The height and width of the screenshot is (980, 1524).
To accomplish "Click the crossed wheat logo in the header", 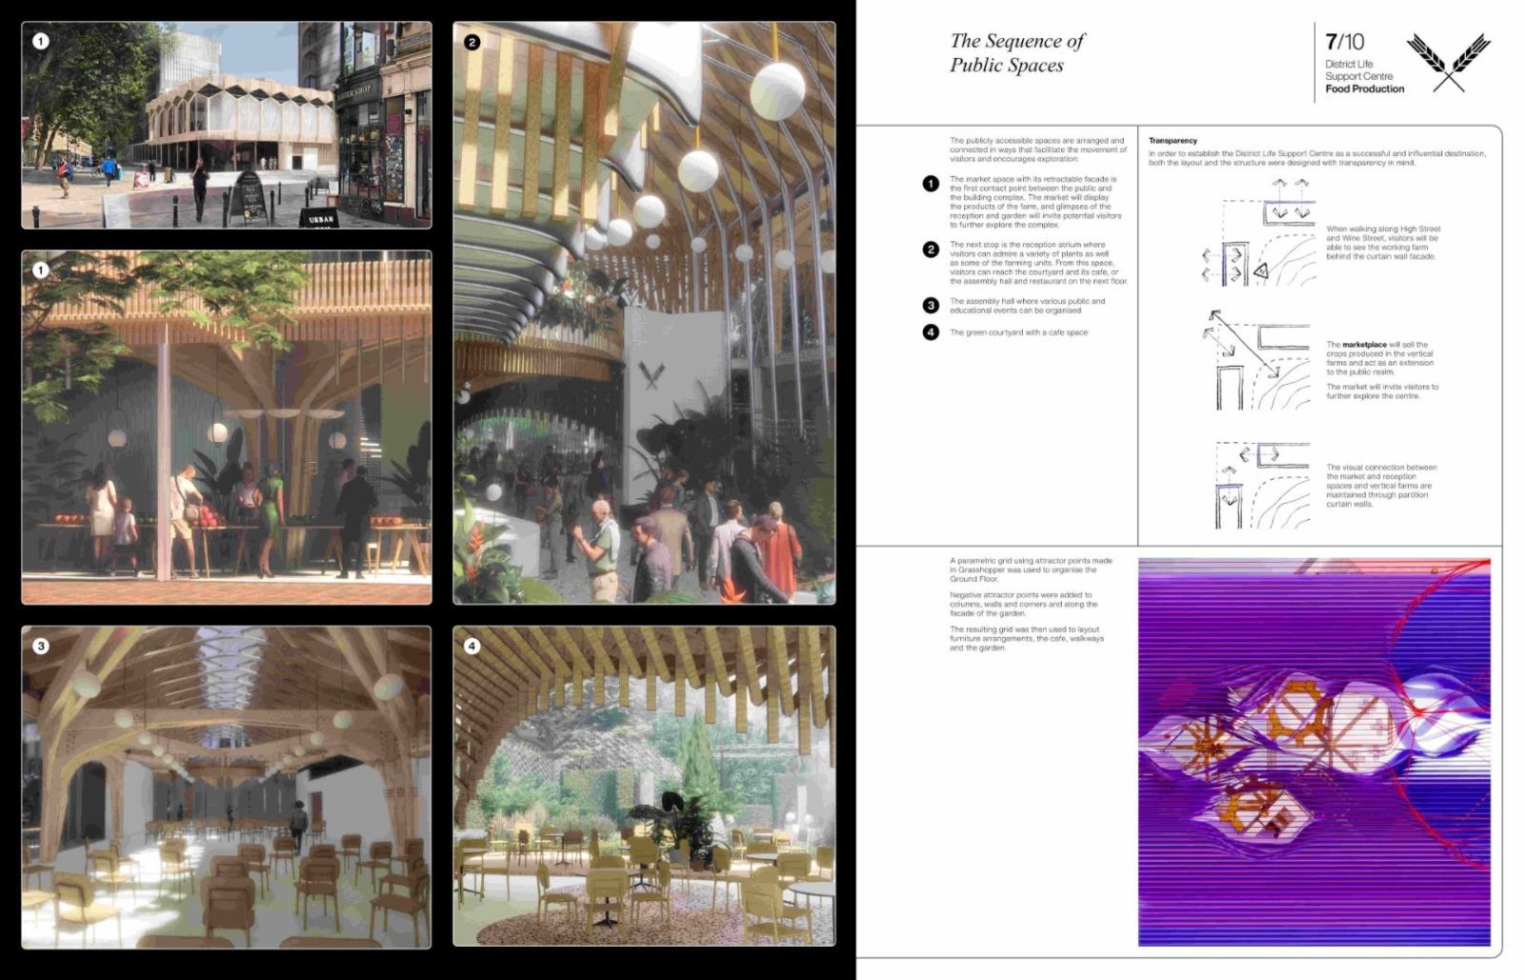I will tap(1449, 63).
